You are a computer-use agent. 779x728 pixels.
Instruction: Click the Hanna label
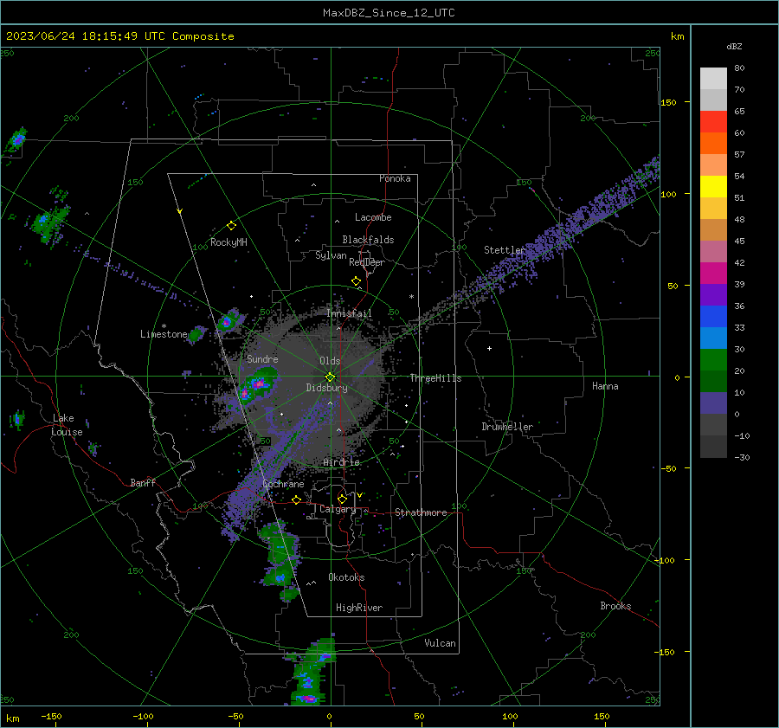pos(605,386)
